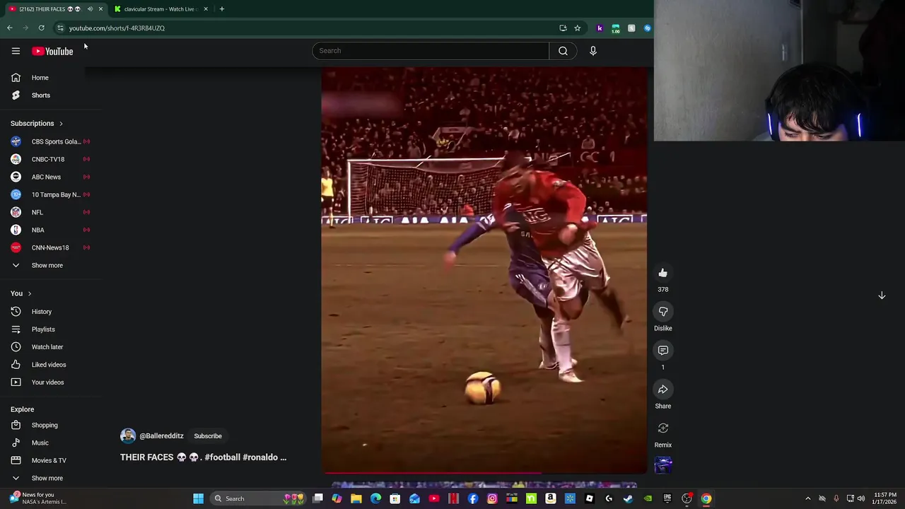Click the YouTube search input field
The width and height of the screenshot is (905, 509).
[x=431, y=51]
